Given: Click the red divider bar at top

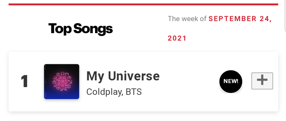Looking at the screenshot, I should click(143, 4).
